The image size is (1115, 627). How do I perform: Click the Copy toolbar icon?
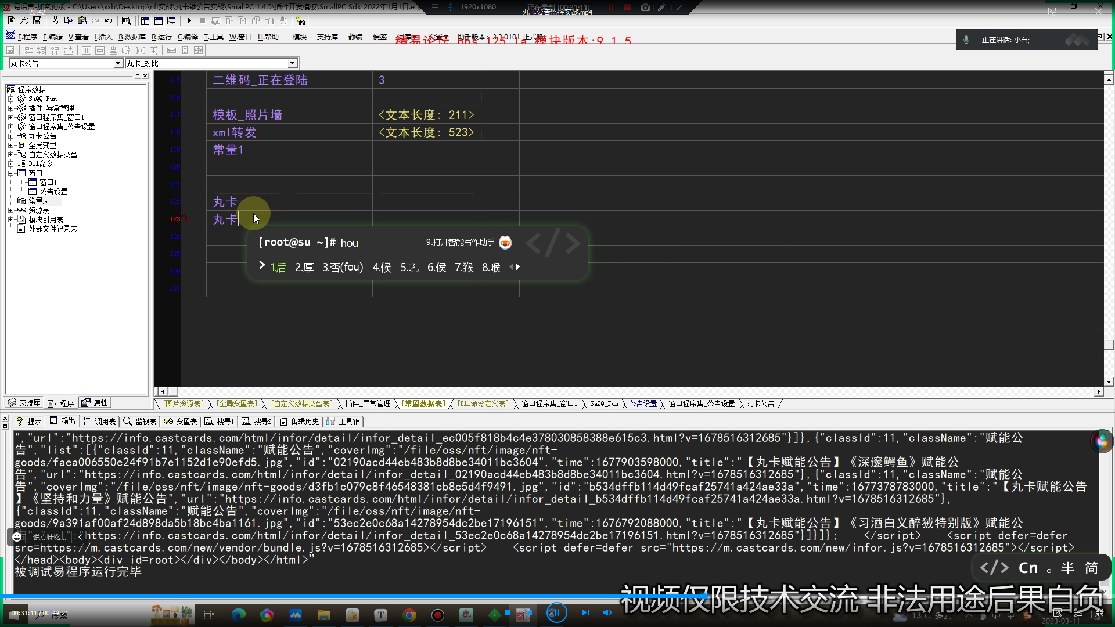(x=69, y=21)
